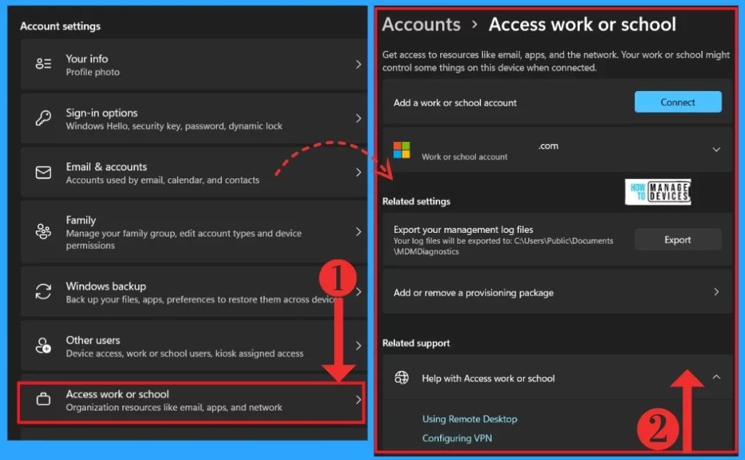Screen dimensions: 745x460
Task: Click the Access work or school page title
Action: click(x=582, y=24)
